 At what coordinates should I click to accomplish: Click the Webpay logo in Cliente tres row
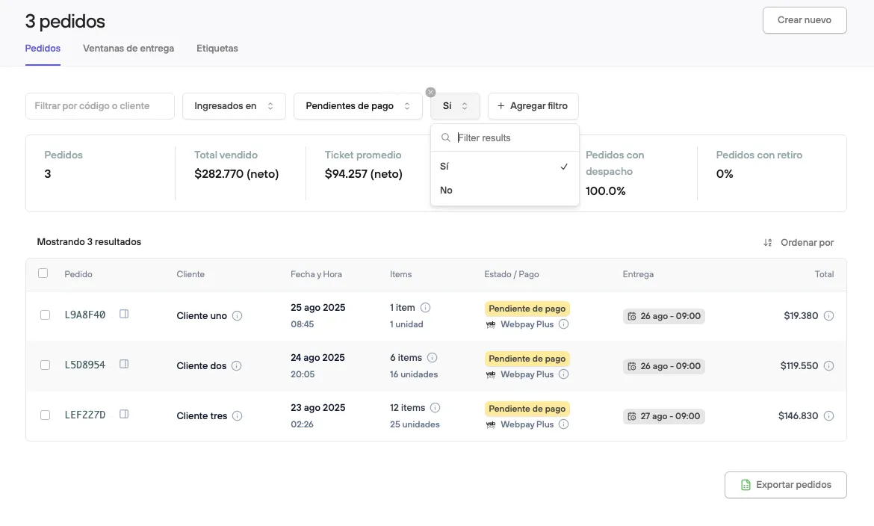(491, 425)
